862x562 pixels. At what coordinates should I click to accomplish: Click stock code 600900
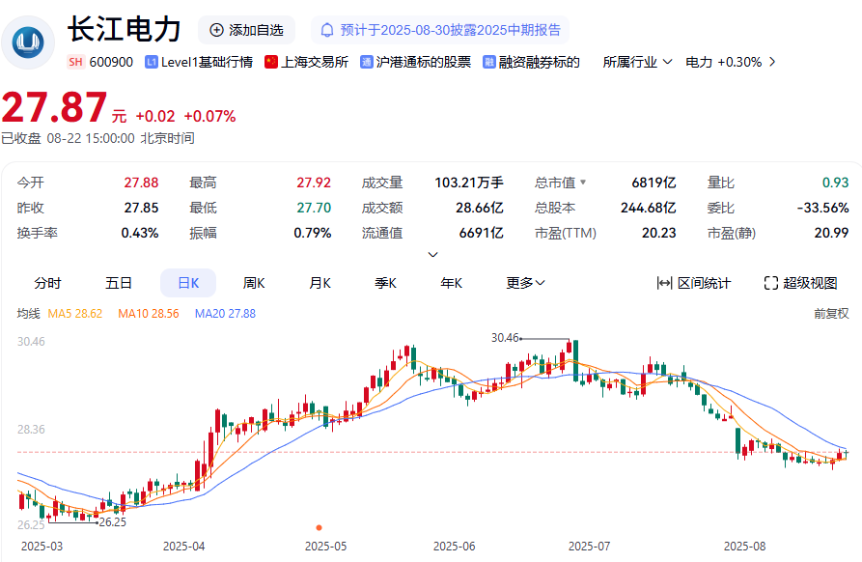point(111,62)
